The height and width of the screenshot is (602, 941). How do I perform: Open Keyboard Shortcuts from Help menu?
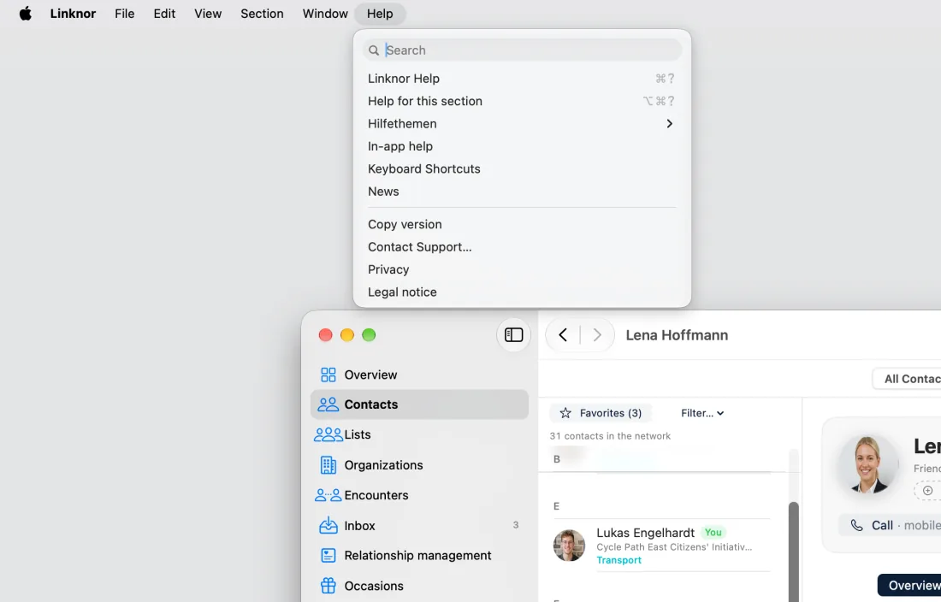pyautogui.click(x=522, y=169)
